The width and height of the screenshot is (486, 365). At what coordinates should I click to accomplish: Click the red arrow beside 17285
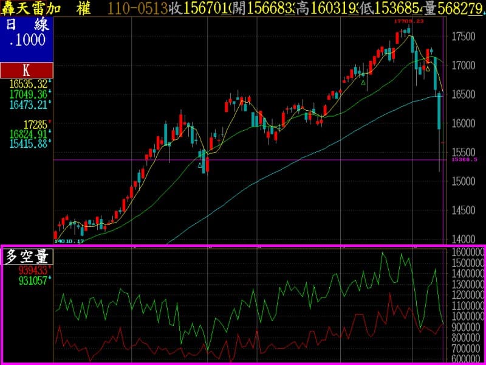pos(50,122)
